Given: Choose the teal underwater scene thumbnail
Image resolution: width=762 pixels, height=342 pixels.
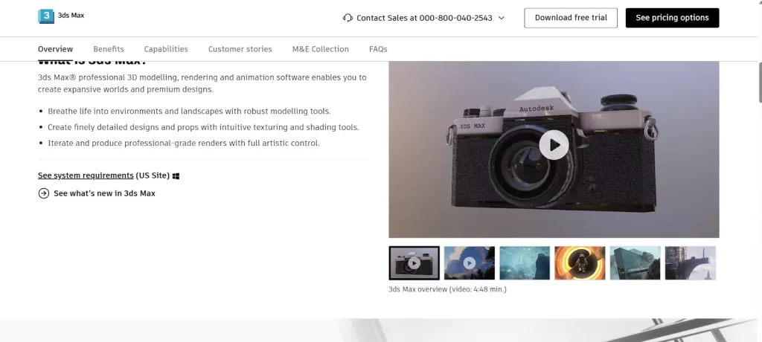Looking at the screenshot, I should click(x=525, y=262).
